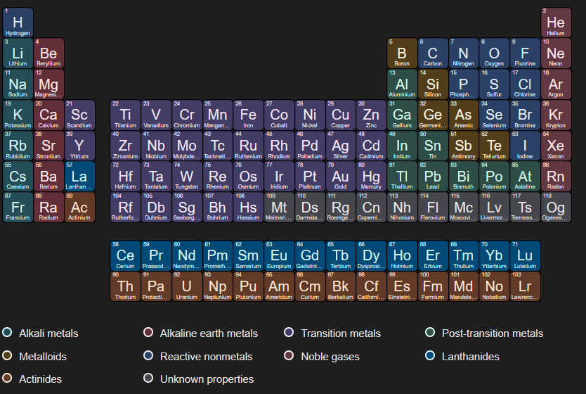Click the Alkaline earth metals legend swatch
The image size is (586, 394).
point(148,332)
